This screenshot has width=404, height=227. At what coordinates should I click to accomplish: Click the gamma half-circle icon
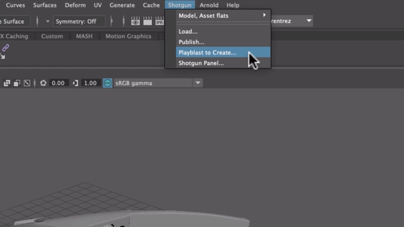click(75, 83)
